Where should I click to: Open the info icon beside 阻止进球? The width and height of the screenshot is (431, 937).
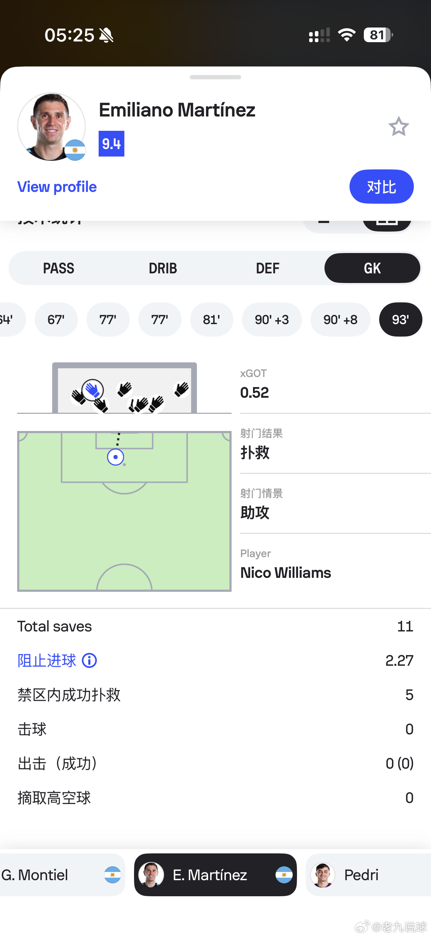point(89,660)
